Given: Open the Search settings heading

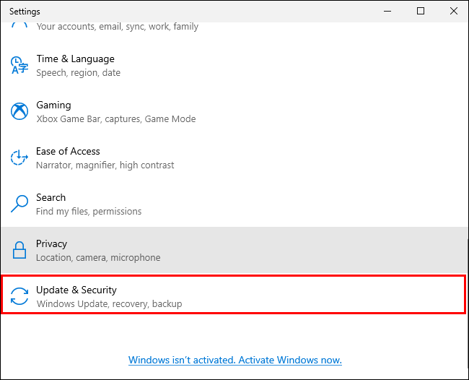Looking at the screenshot, I should pos(51,197).
